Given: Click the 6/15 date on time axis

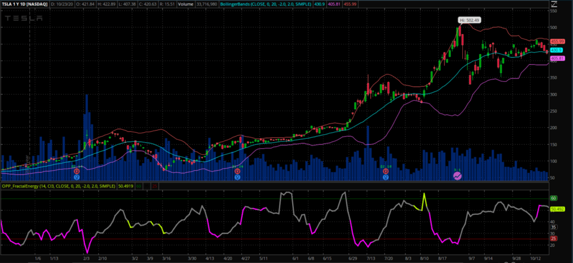Looking at the screenshot, I should click(x=327, y=259).
